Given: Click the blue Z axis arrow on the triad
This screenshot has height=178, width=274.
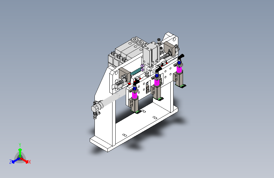Looking at the screenshot, I should 16,161.
